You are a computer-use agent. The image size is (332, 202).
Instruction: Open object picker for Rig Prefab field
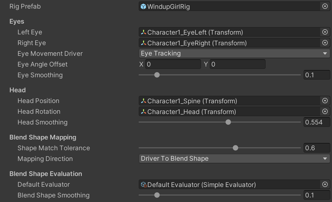tap(325, 6)
